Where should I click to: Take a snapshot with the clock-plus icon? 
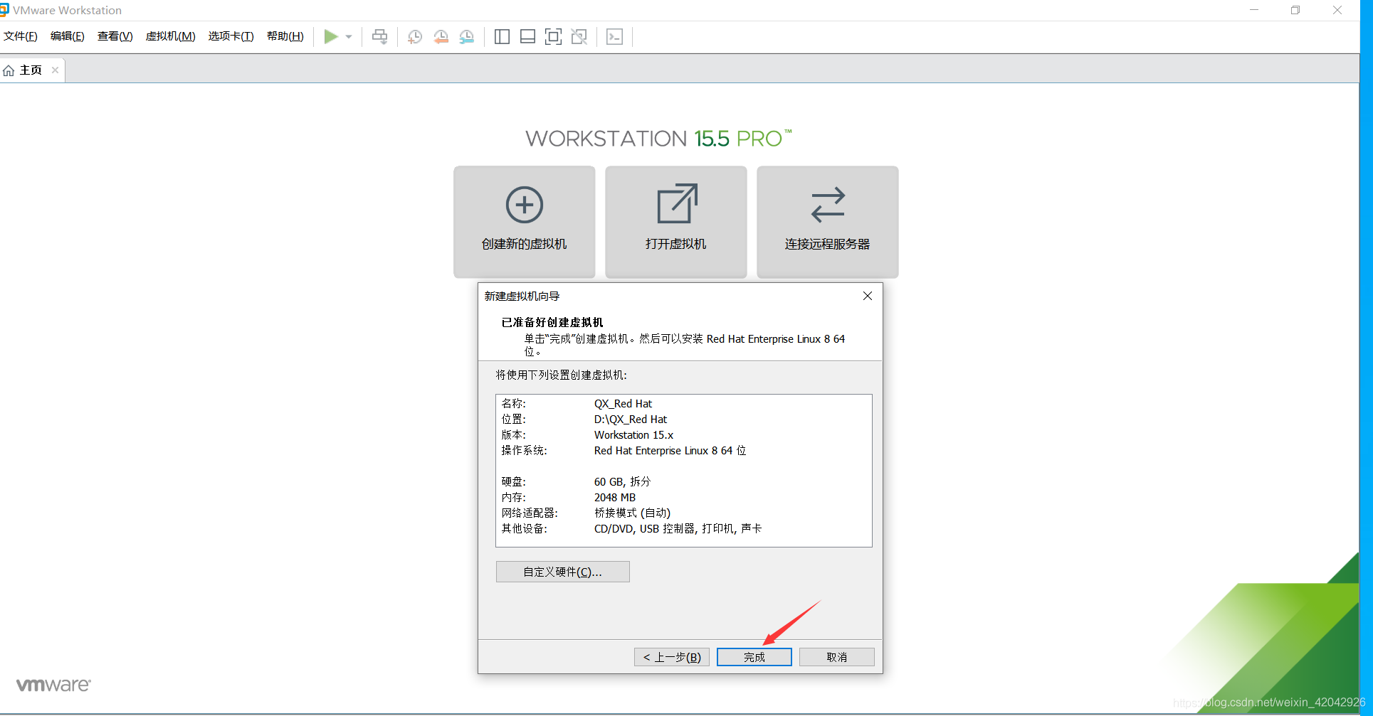[415, 36]
